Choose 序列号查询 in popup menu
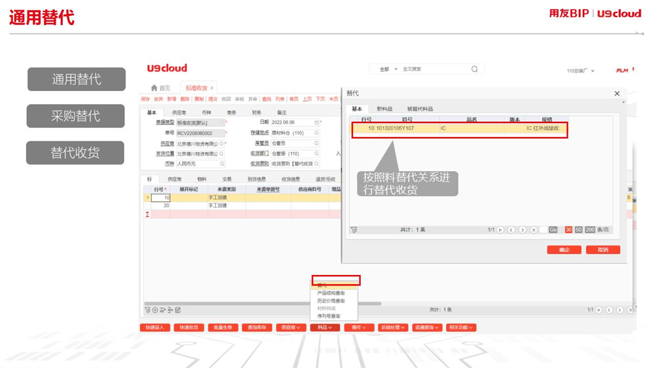Viewport: 654px width, 368px height. pyautogui.click(x=329, y=316)
